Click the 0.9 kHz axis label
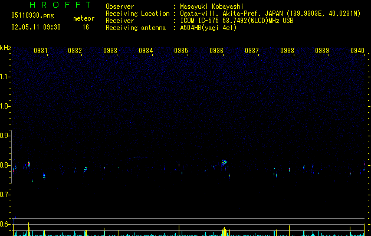Screen dimensions: 371x236 (5, 136)
